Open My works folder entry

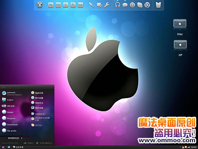coord(9,131)
